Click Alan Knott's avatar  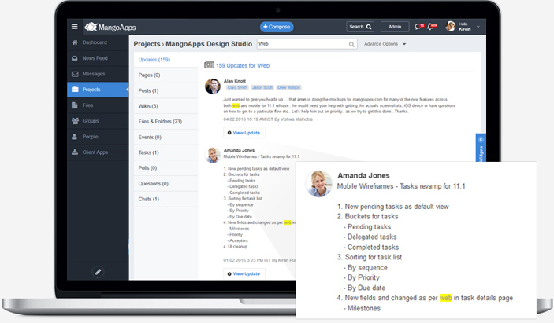(x=213, y=86)
